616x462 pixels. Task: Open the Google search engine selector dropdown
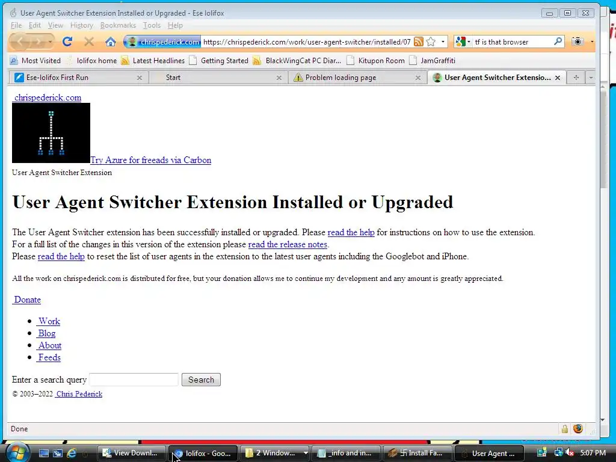click(463, 42)
